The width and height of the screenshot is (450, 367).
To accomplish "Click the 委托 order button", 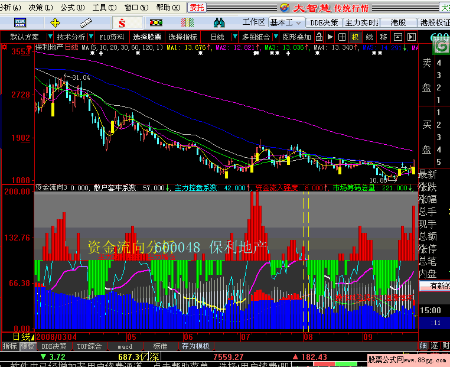I will (197, 8).
